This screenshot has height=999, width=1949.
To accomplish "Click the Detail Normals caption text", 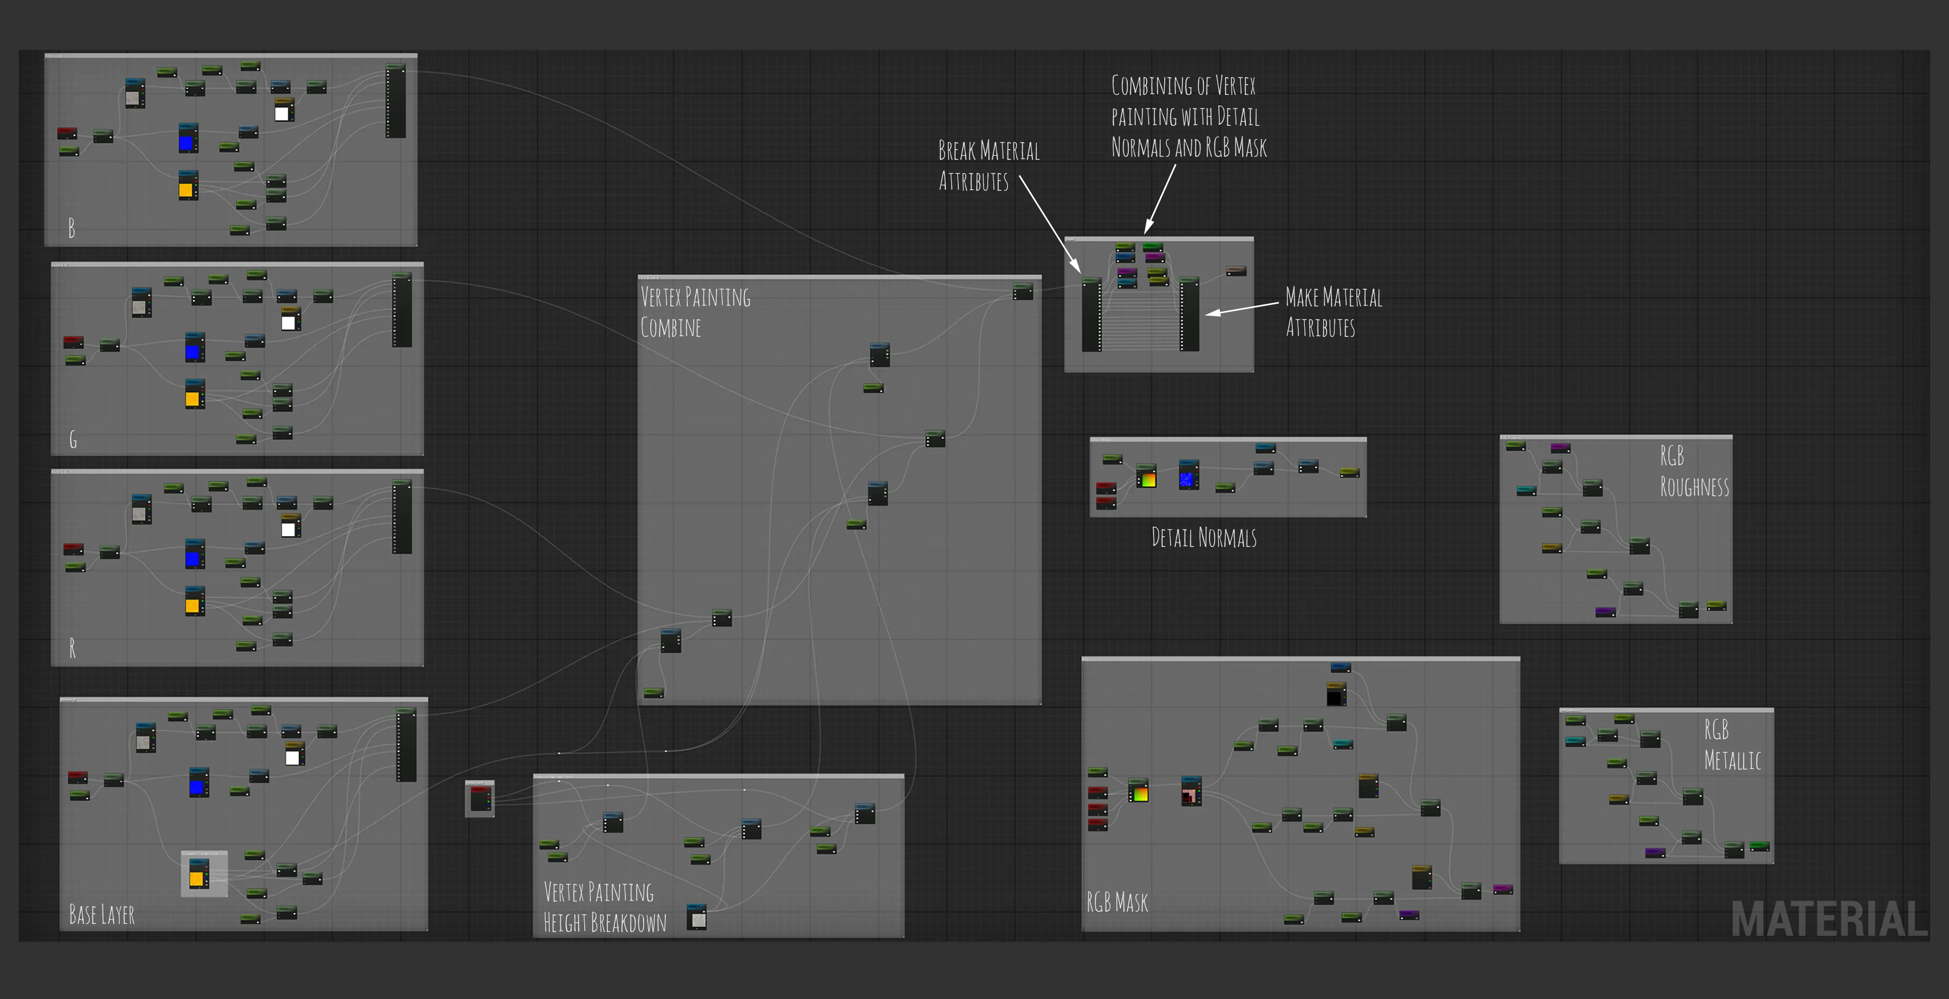I will click(1204, 538).
